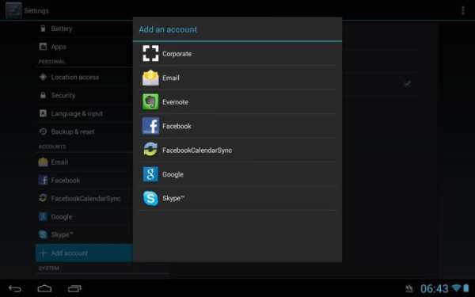The height and width of the screenshot is (297, 475).
Task: Tap the Battery settings icon in sidebar
Action: click(x=43, y=29)
